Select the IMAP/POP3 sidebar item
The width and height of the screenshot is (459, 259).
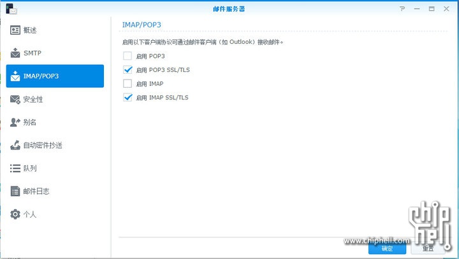[55, 76]
